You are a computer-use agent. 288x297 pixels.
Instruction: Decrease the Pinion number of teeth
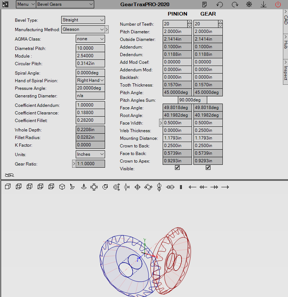(x=189, y=26)
